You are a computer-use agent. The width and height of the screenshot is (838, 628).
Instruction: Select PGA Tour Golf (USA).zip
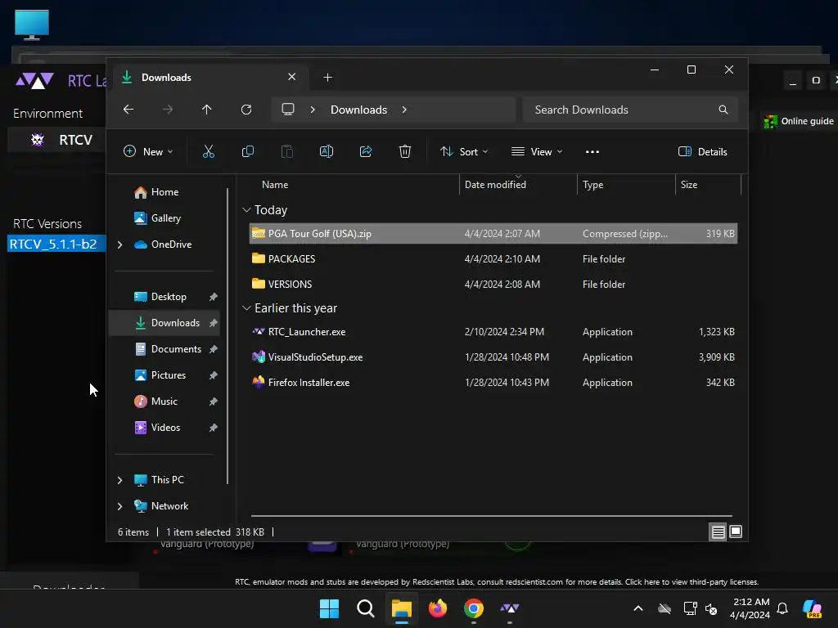click(493, 233)
